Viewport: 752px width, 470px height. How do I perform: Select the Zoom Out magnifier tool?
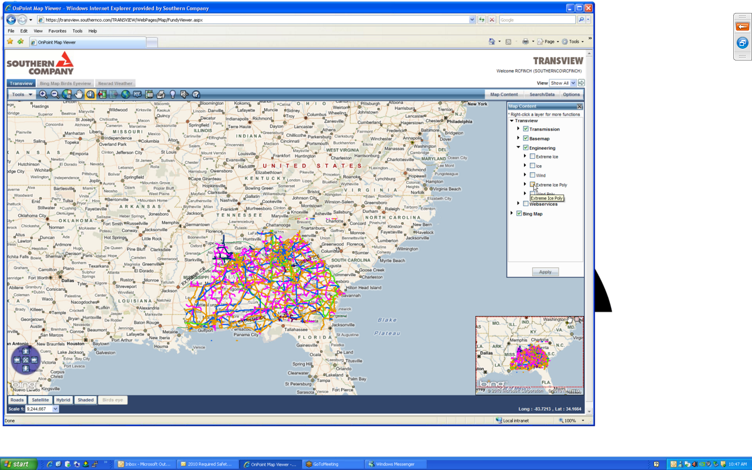coord(55,94)
